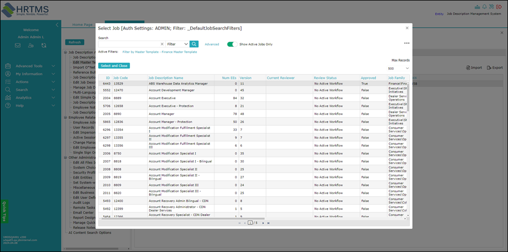Click inside the Search text field
The height and width of the screenshot is (252, 508).
point(129,44)
